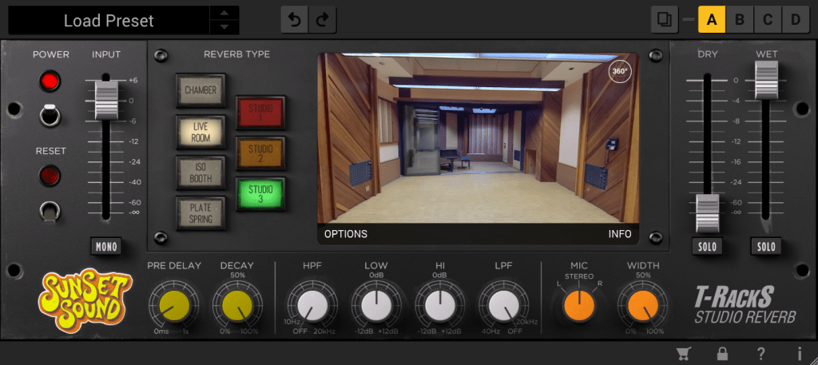Click the preset down arrow
The image size is (818, 365).
(x=224, y=28)
